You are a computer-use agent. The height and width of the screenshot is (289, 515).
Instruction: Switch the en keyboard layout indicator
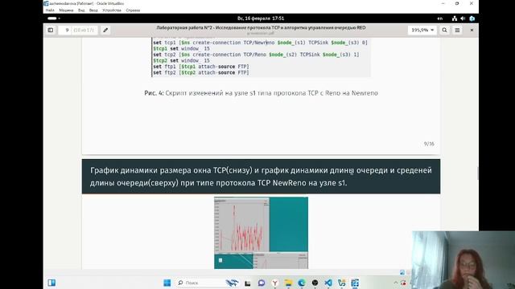[x=440, y=18]
